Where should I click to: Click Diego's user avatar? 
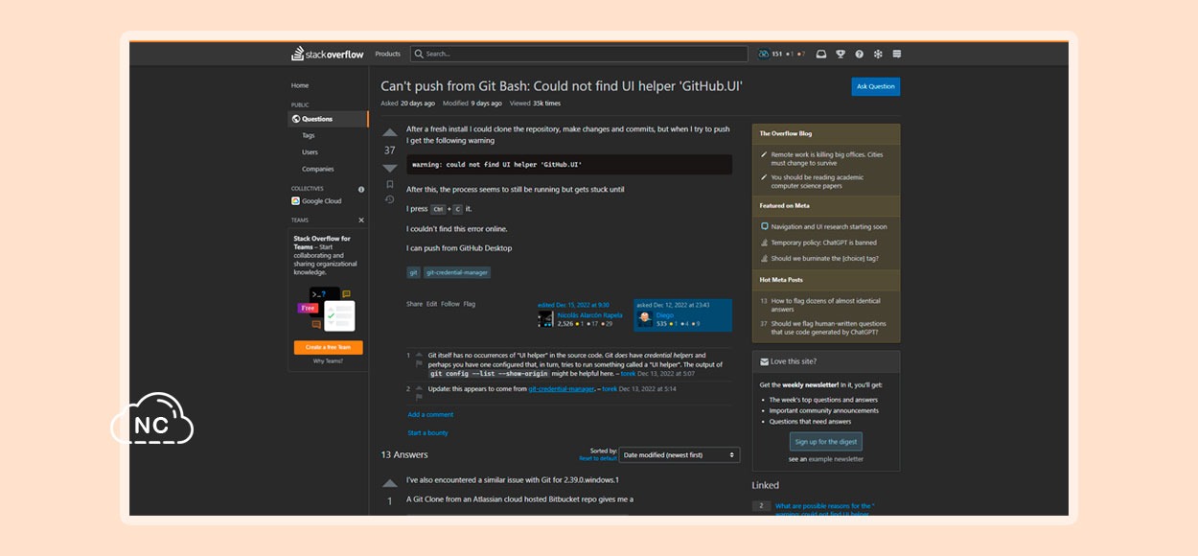pos(645,318)
